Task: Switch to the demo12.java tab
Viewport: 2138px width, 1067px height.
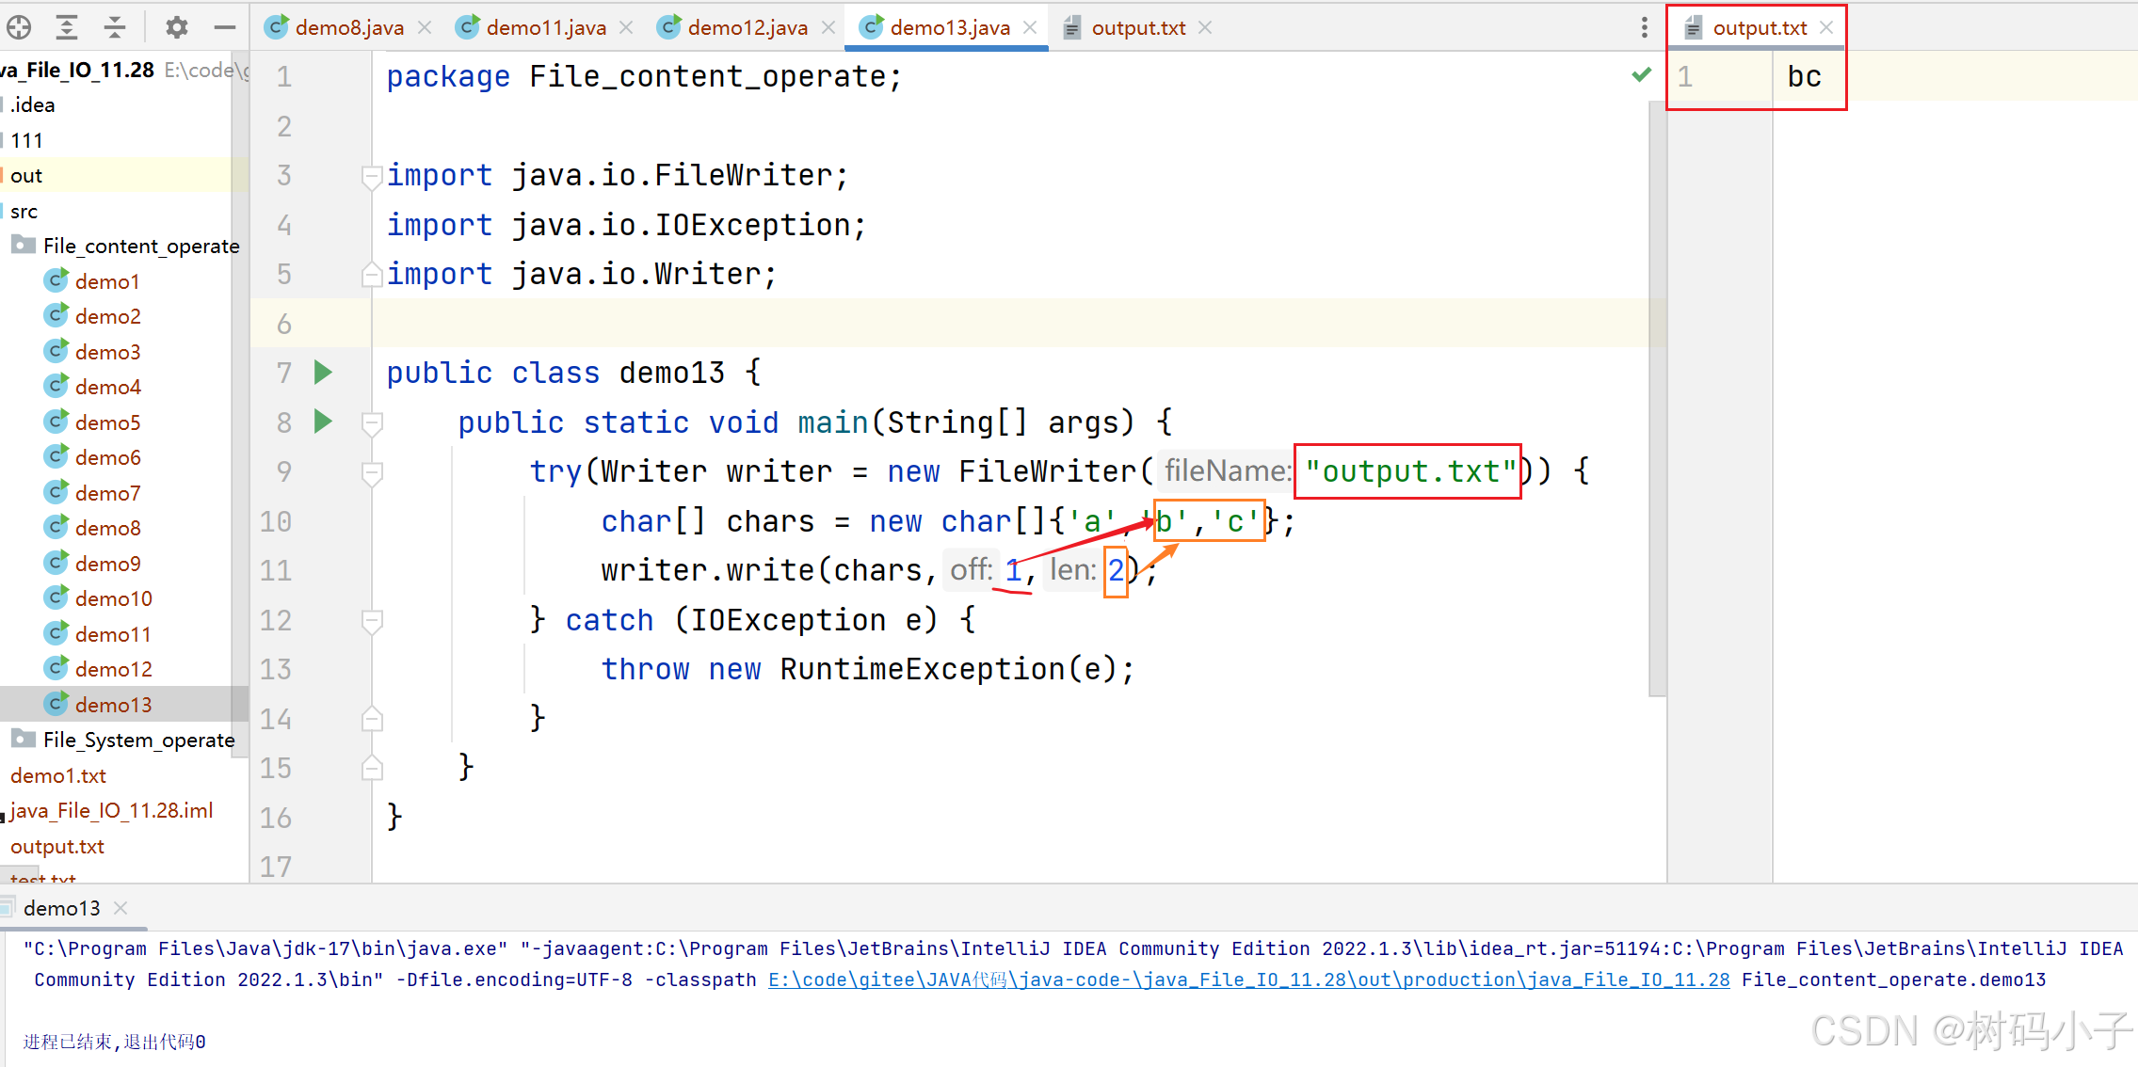Action: coord(747,27)
